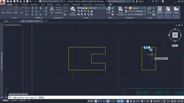Select the Polyline tool
Image resolution: width=184 pixels, height=103 pixels.
9,10
